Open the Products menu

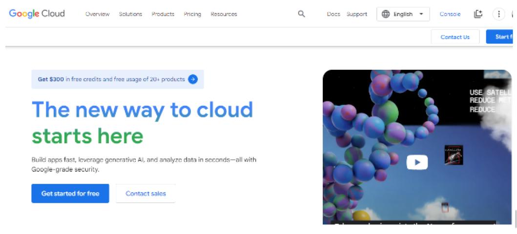tap(163, 14)
